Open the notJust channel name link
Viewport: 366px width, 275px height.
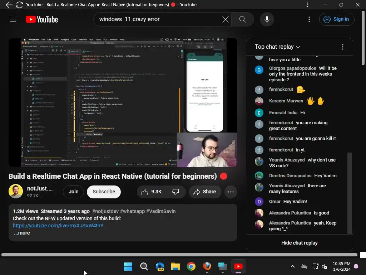click(x=40, y=188)
